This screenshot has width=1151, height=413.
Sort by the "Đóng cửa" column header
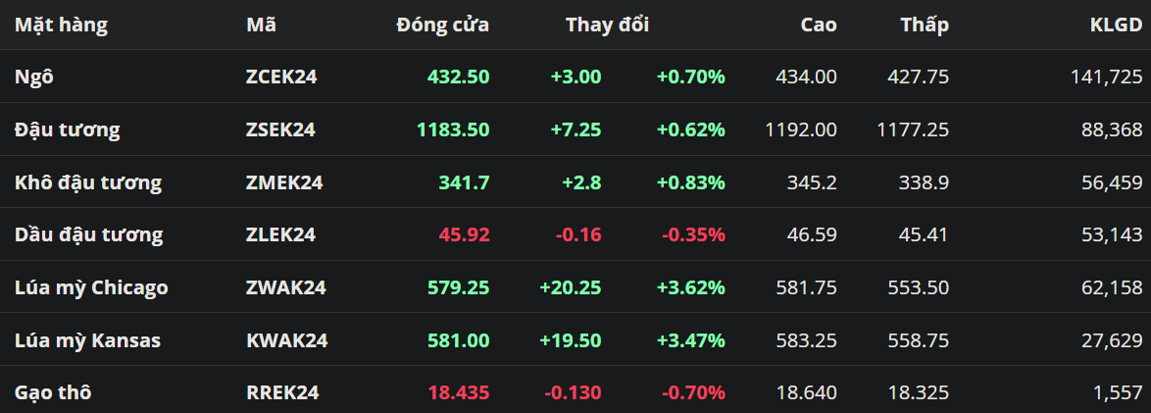442,25
